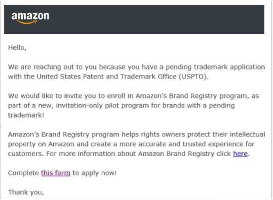Click the orange smile arrow under amazon
273x200 pixels.
click(27, 22)
